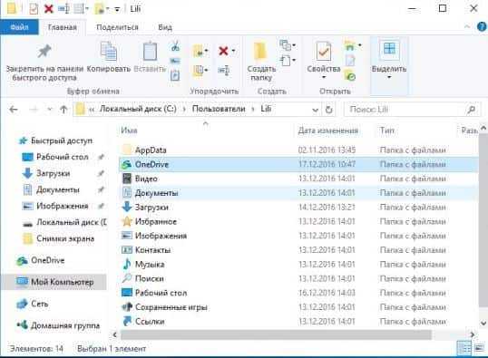Select the Избранное folder
Screen dimensions: 488x358
coord(298,221)
